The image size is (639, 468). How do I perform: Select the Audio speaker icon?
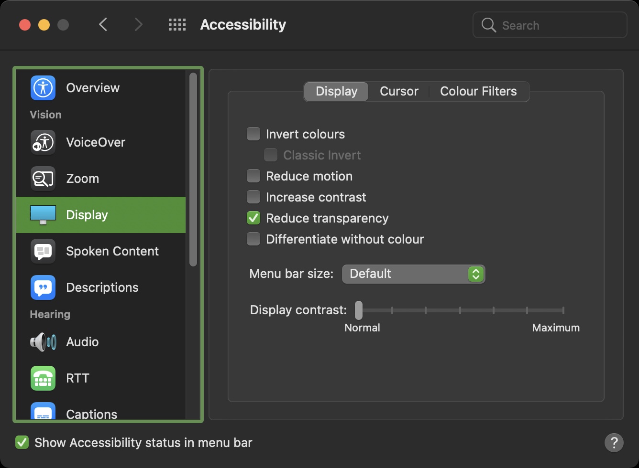click(43, 342)
